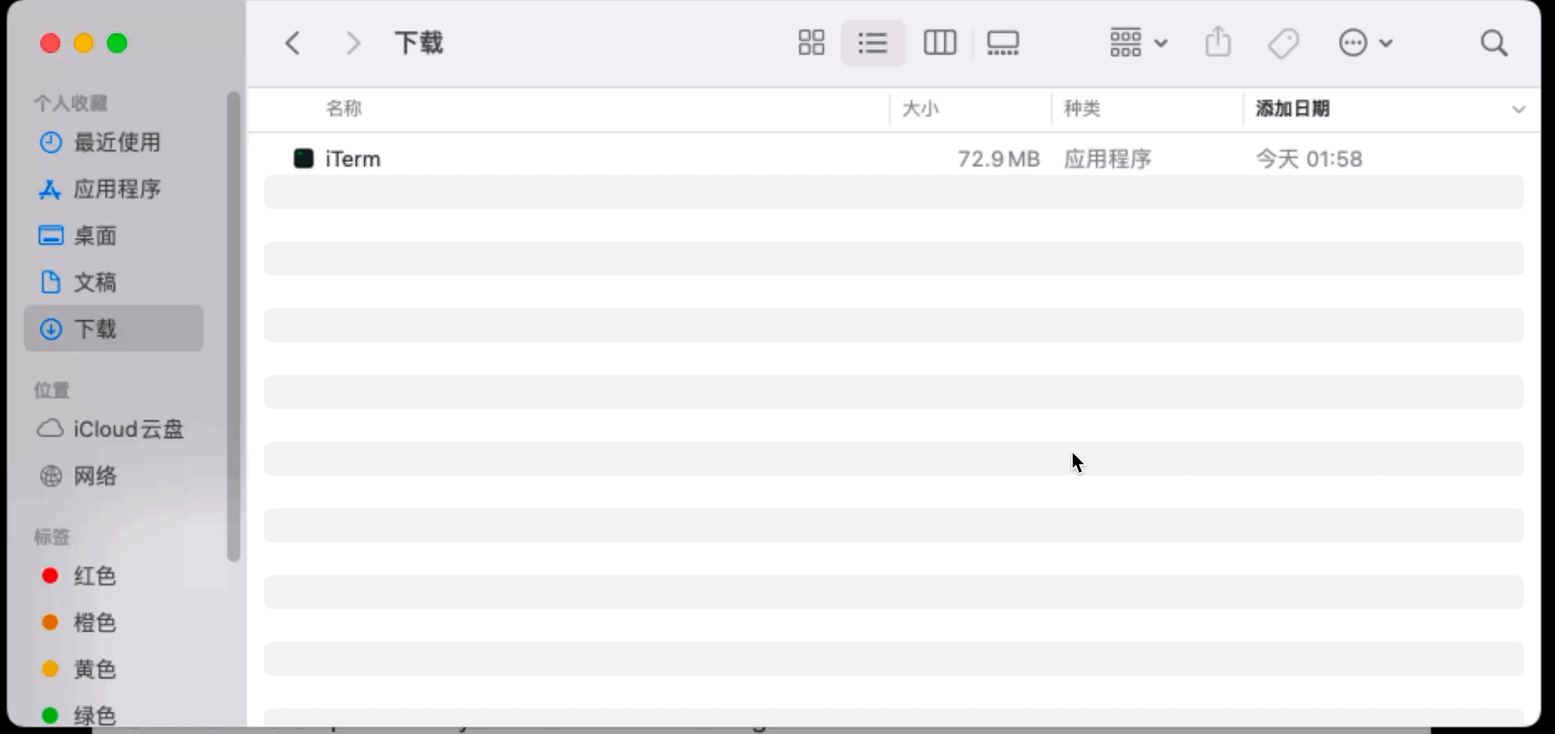
Task: Open iCloud云盘 from the sidebar
Action: click(x=128, y=429)
